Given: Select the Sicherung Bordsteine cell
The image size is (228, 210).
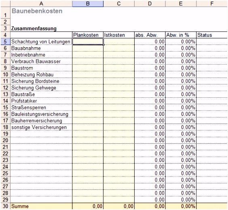Looking at the screenshot, I should (x=41, y=81).
